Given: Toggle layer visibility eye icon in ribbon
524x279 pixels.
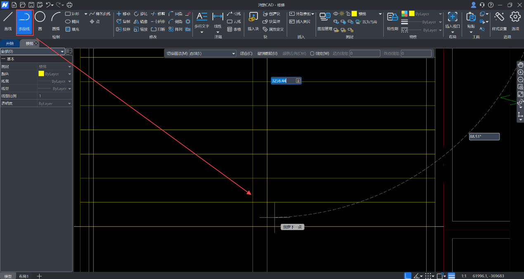Looking at the screenshot, I should click(336, 14).
